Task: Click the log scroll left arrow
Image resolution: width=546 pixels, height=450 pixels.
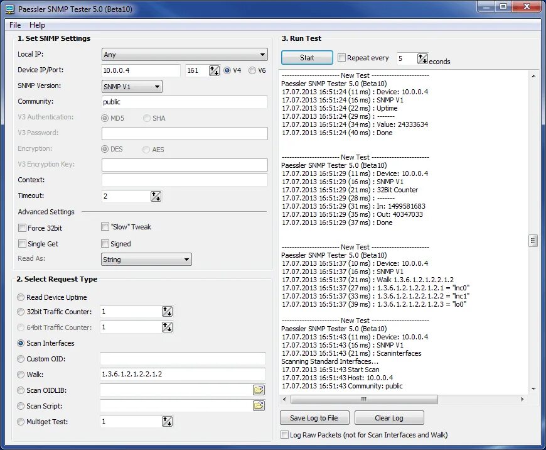Action: pos(284,400)
